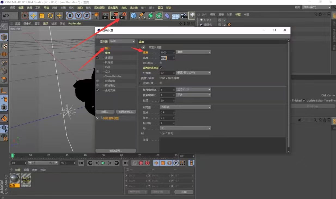Screen dimensions: 336x199
Task: Toggle global illumination (全局光照) checkbox
Action: point(98,90)
